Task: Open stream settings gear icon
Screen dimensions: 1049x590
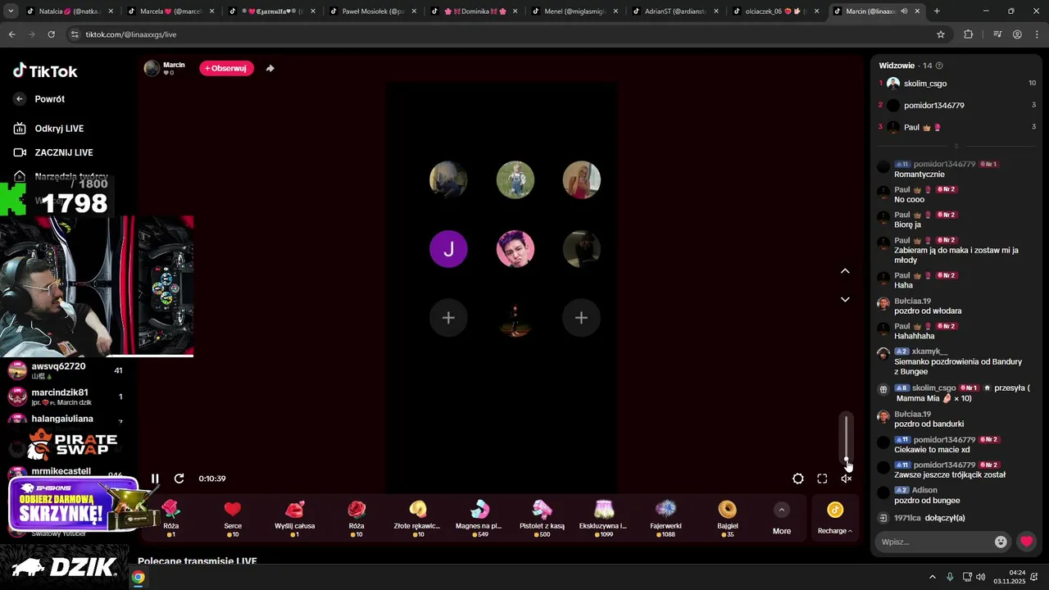Action: tap(798, 479)
